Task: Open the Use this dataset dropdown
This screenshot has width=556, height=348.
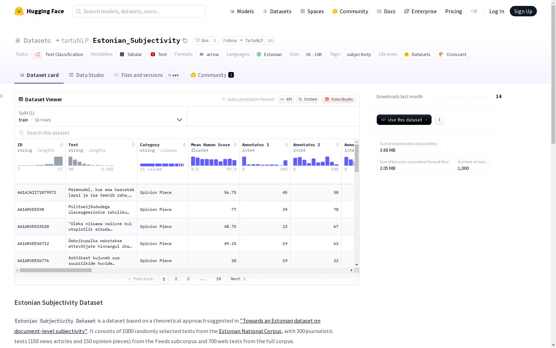Action: click(x=404, y=120)
